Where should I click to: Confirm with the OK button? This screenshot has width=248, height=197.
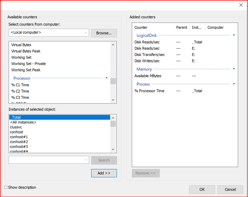pos(202,189)
